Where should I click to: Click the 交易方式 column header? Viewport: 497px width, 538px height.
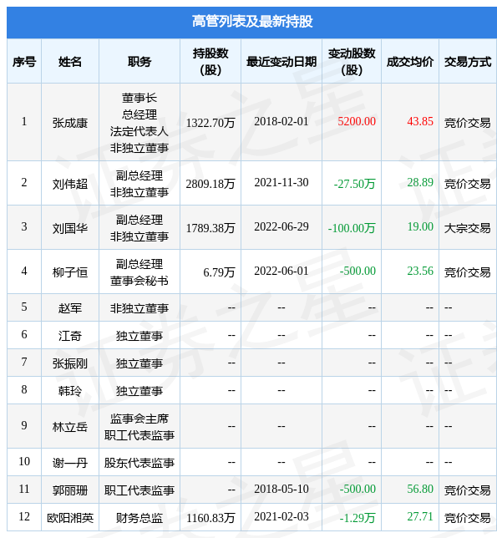point(468,62)
